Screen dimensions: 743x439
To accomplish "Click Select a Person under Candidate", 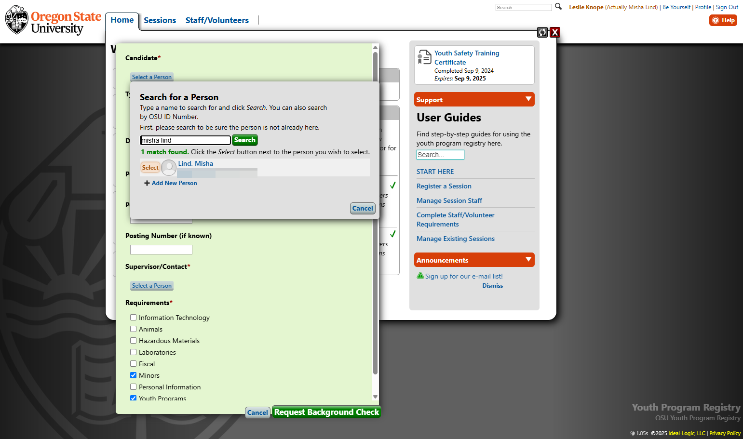I will [x=152, y=77].
